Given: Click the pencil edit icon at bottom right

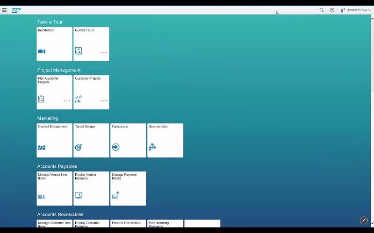Looking at the screenshot, I should tap(364, 220).
